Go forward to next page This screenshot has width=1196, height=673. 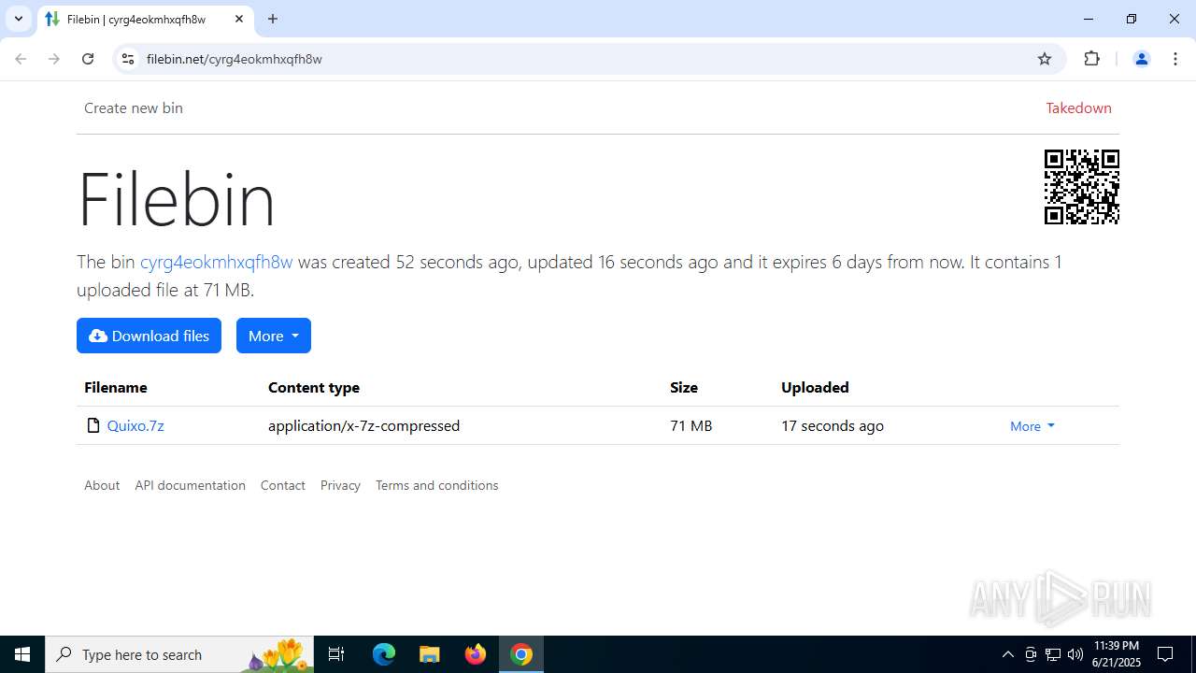coord(54,59)
